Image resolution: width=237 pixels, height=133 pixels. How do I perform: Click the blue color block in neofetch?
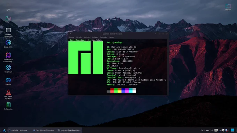click(123, 89)
